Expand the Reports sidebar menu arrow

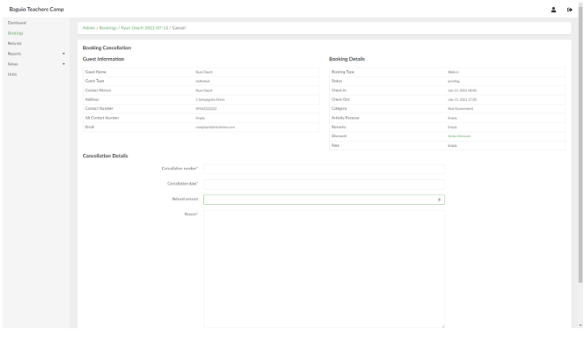[64, 53]
